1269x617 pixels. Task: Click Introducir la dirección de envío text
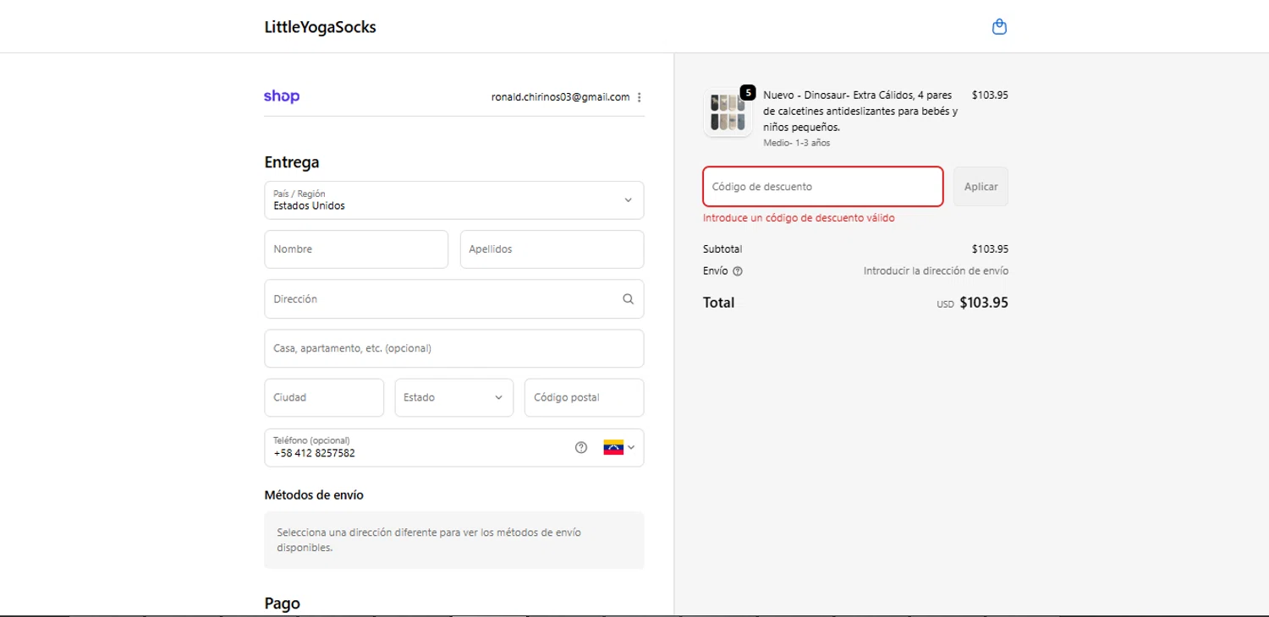pos(936,271)
